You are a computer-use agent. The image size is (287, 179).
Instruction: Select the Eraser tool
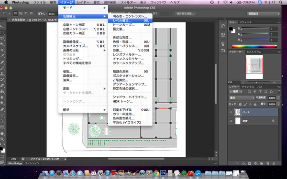pos(2,85)
